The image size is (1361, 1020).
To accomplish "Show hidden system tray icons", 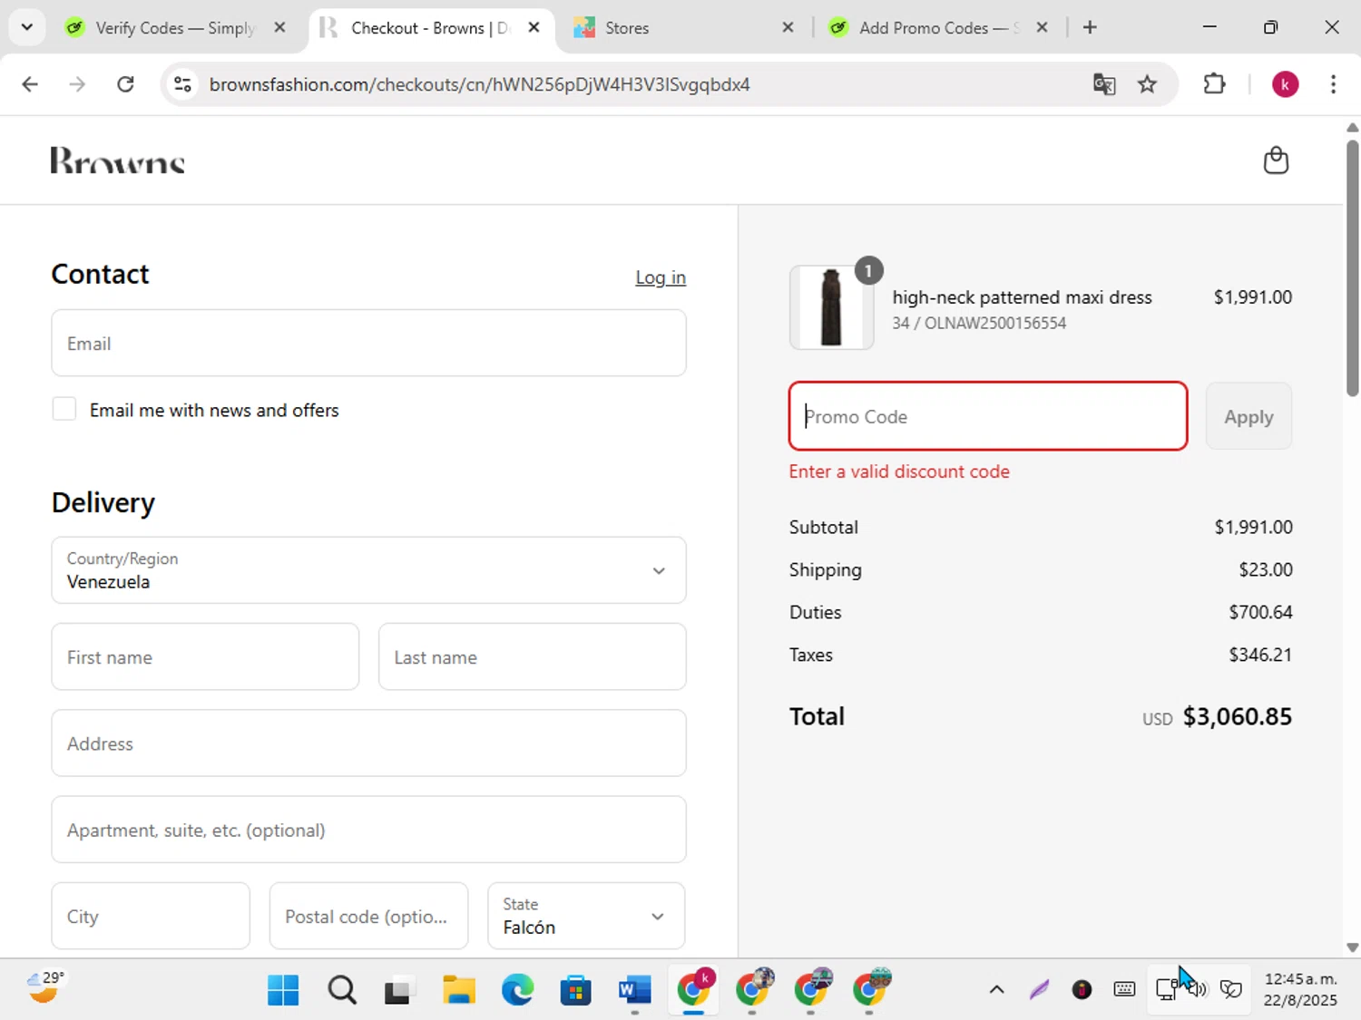I will click(996, 989).
